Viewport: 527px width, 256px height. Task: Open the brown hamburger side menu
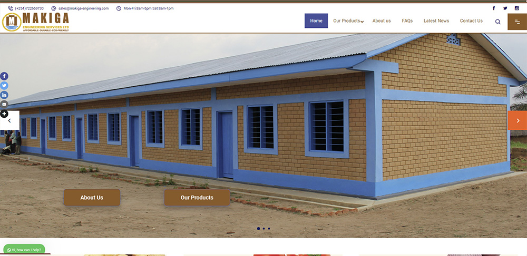point(518,22)
